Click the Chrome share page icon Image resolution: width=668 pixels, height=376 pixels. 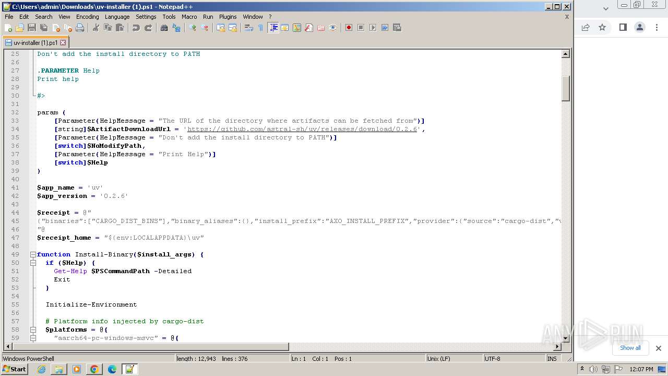pos(586,27)
